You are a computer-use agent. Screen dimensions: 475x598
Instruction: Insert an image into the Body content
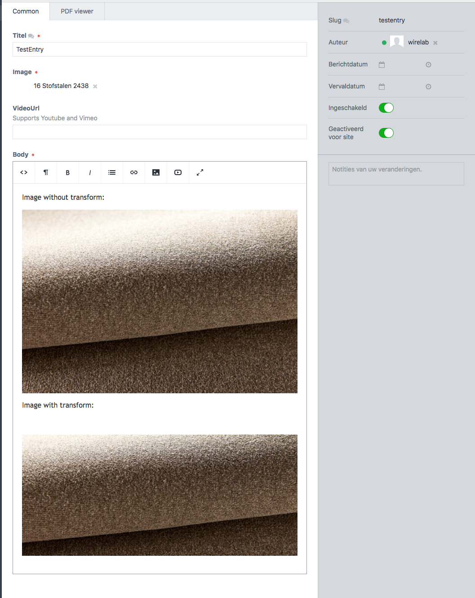point(155,172)
